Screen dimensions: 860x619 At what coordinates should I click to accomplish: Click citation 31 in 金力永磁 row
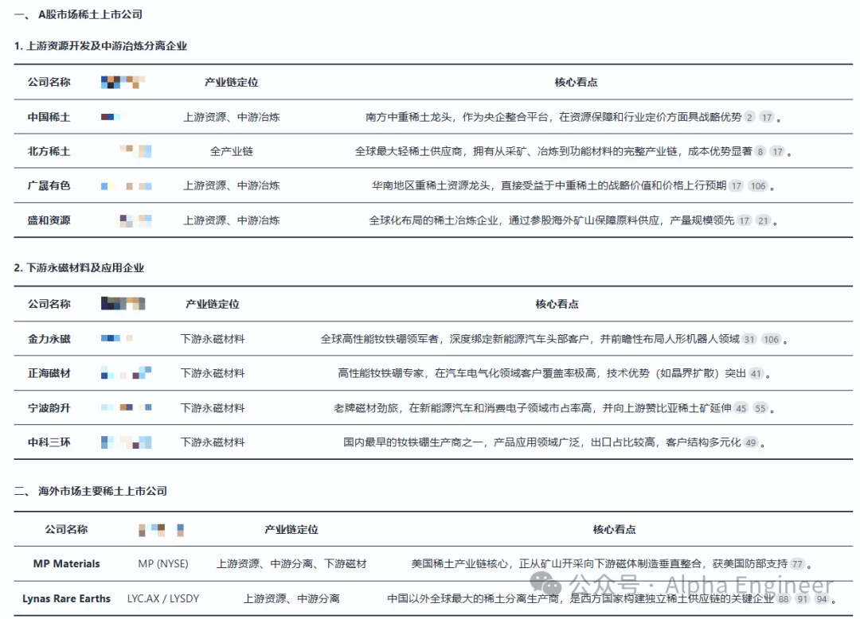pos(749,339)
